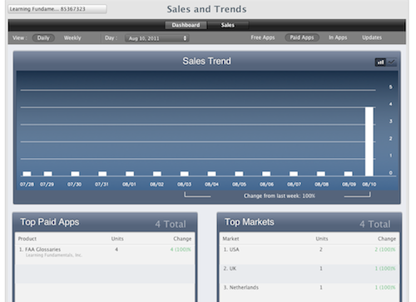Click the Product column header
This screenshot has height=302, width=416.
(27, 239)
